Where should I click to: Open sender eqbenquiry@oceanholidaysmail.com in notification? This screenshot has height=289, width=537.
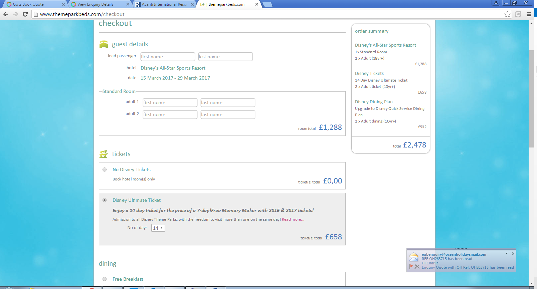click(x=454, y=254)
